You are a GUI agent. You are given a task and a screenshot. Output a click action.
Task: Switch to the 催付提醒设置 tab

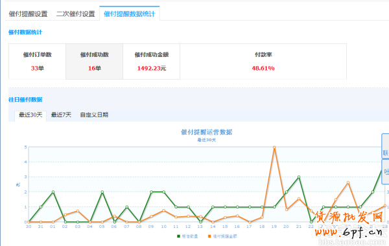coord(29,14)
